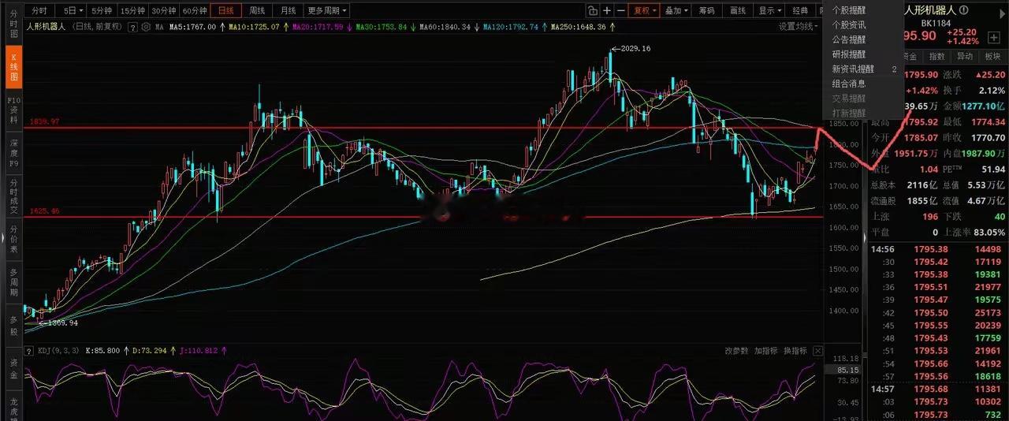Expand the left sidebar panel handle
This screenshot has height=421, width=1009.
4,238
